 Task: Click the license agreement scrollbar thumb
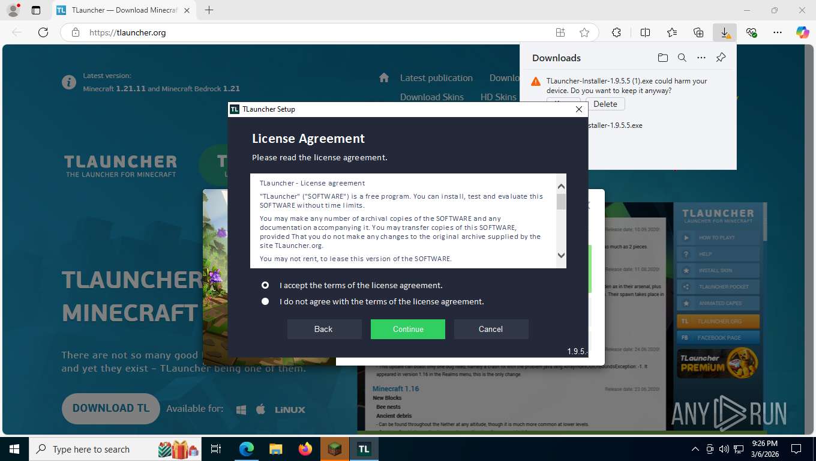(561, 202)
